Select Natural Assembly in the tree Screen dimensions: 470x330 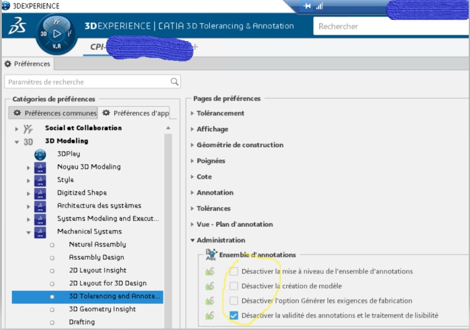[97, 244]
